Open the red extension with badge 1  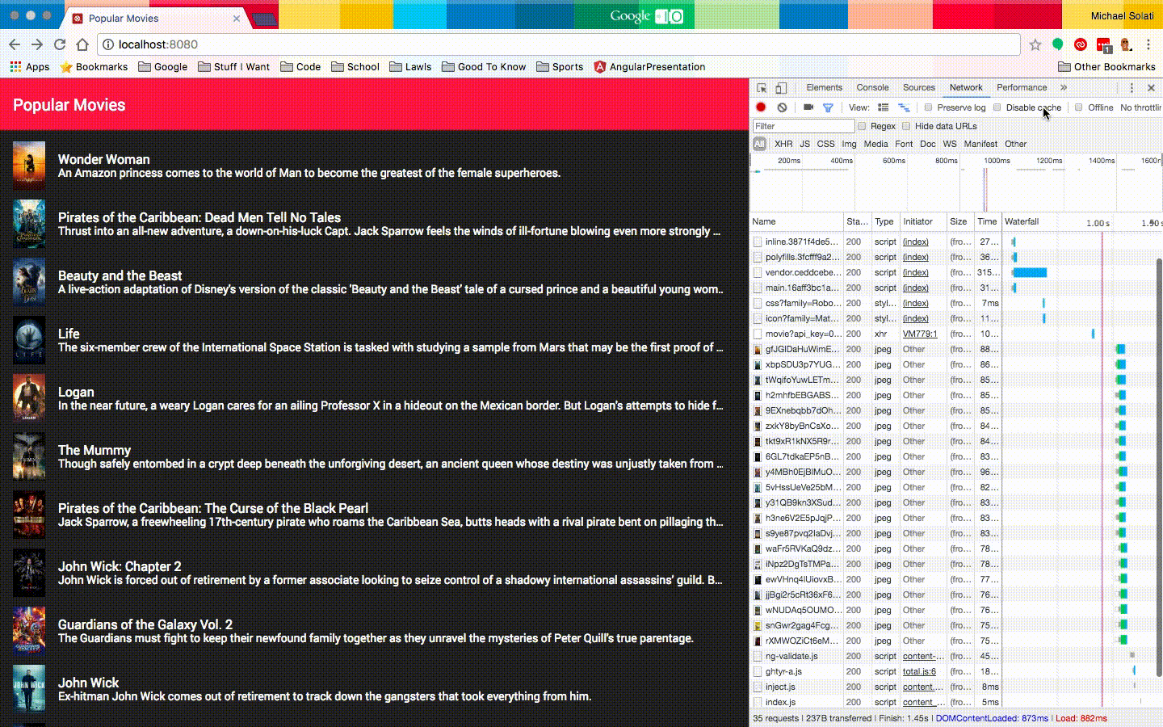coord(1103,45)
